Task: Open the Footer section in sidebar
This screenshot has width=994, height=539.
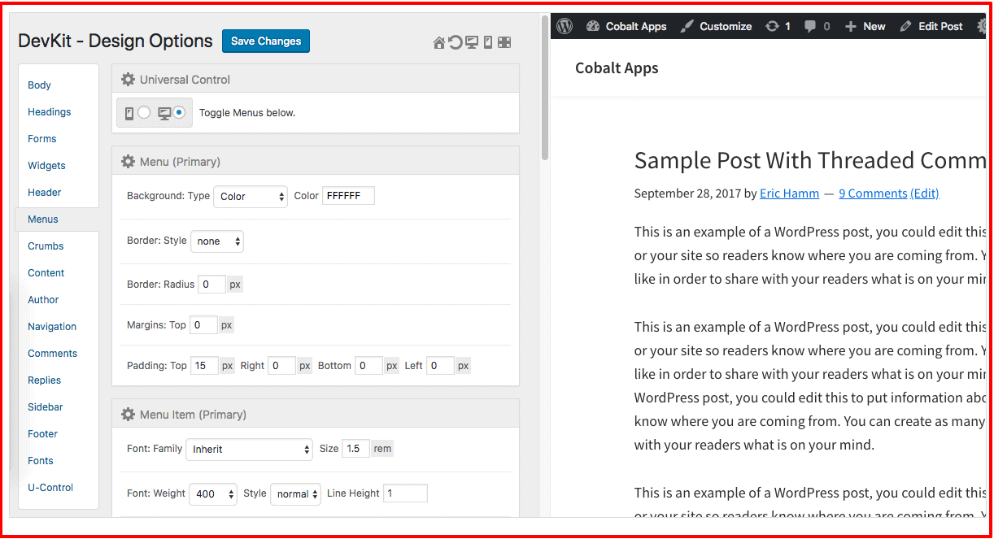Action: click(43, 434)
